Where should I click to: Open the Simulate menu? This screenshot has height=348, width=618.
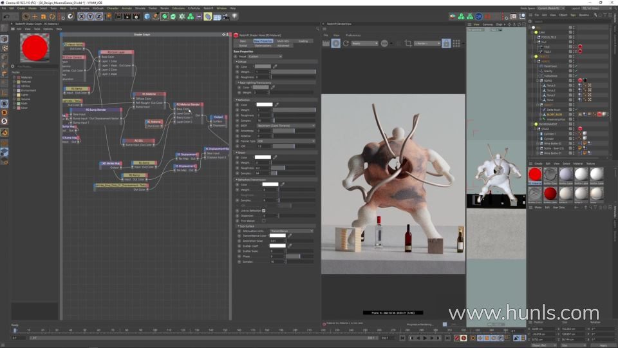coord(140,8)
